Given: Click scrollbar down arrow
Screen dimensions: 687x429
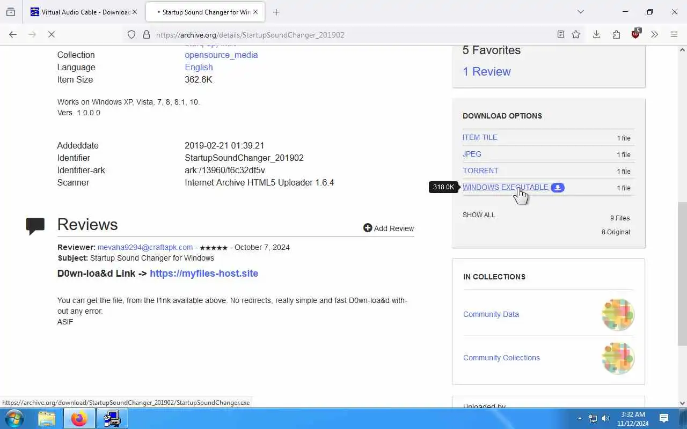Looking at the screenshot, I should (682, 403).
